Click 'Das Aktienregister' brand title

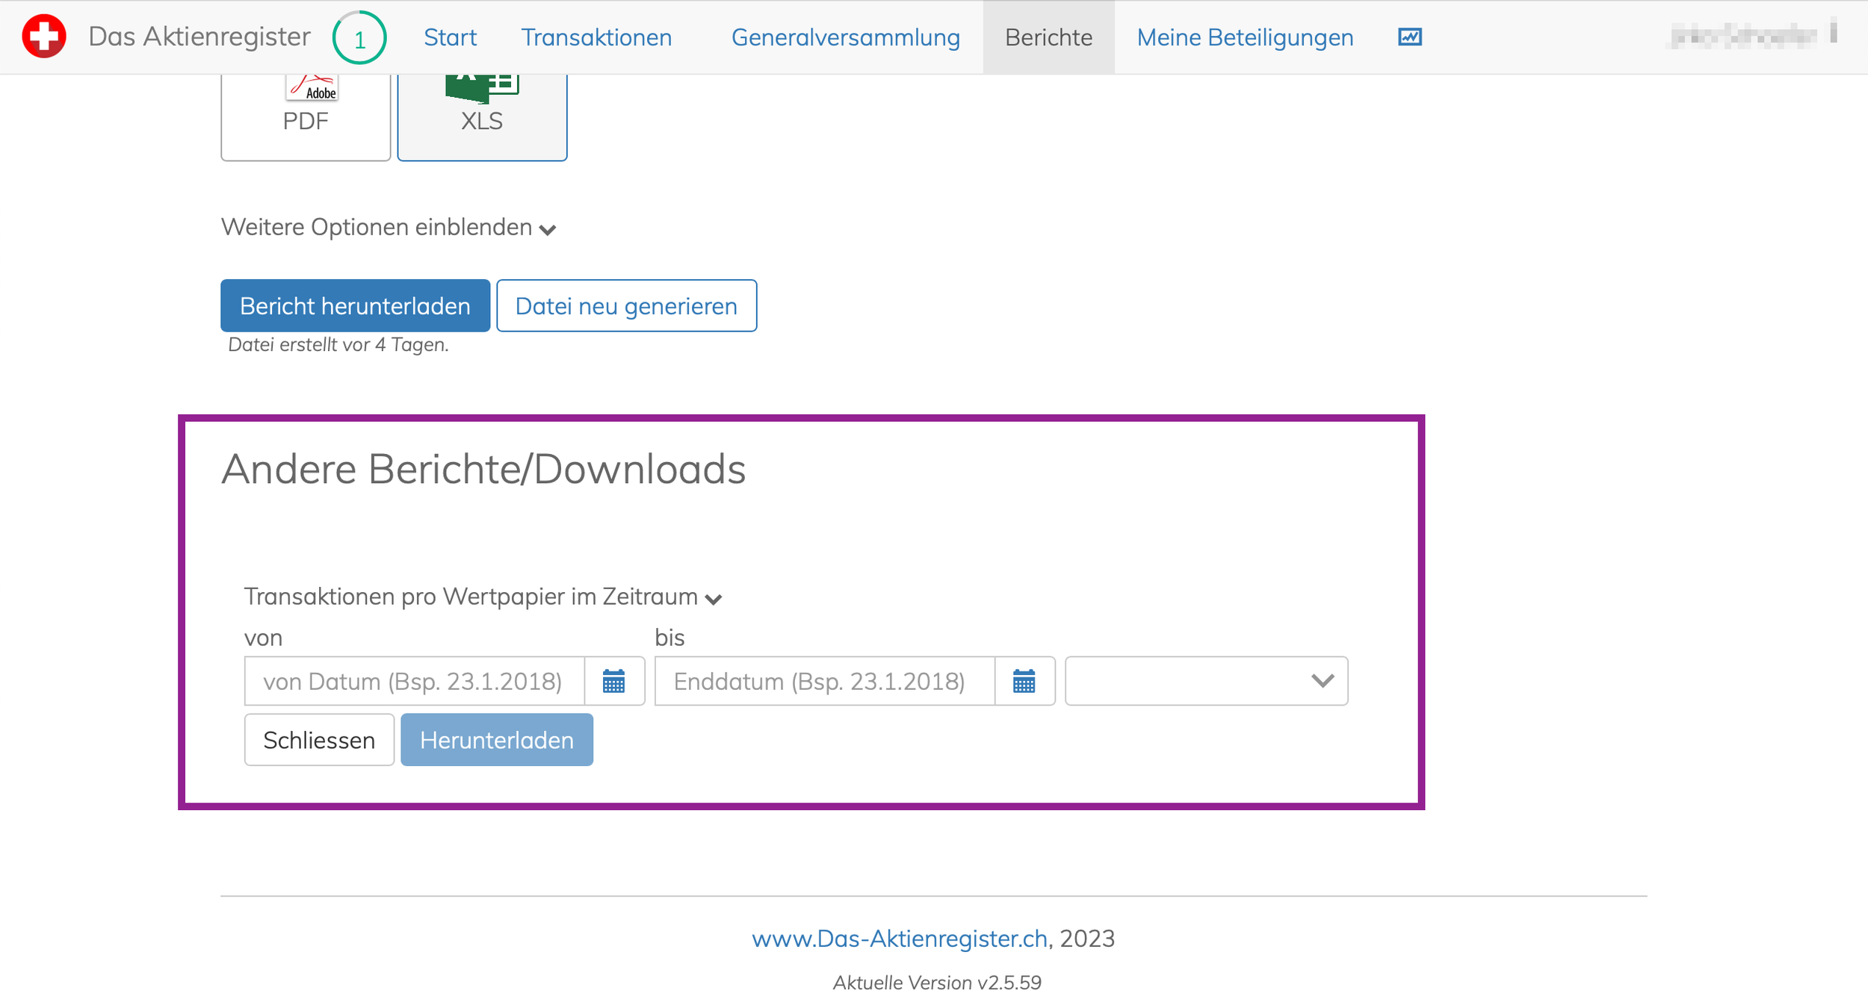point(199,37)
